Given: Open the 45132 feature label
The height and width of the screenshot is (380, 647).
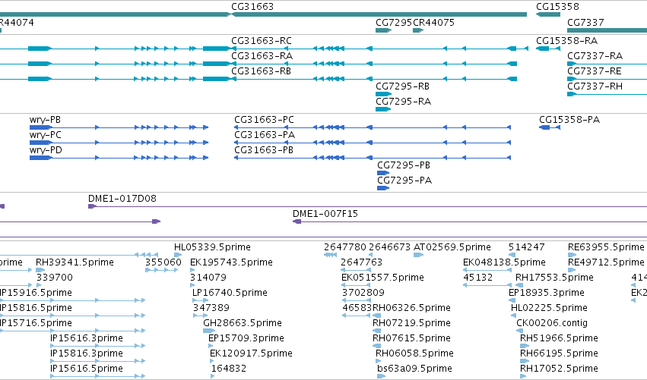Looking at the screenshot, I should pyautogui.click(x=477, y=278).
